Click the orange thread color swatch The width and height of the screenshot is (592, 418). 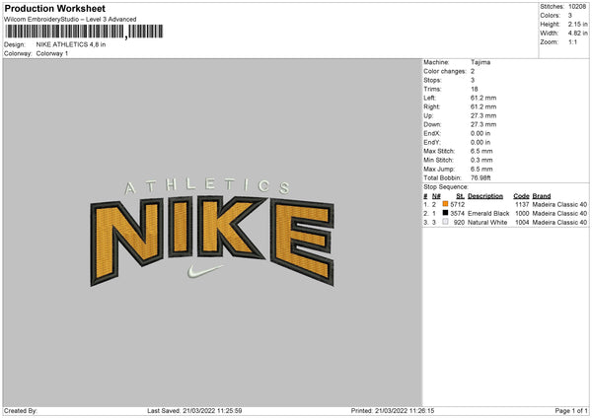coord(445,204)
